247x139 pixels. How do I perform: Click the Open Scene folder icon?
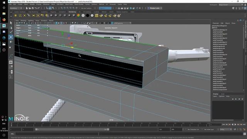[x=30, y=8]
